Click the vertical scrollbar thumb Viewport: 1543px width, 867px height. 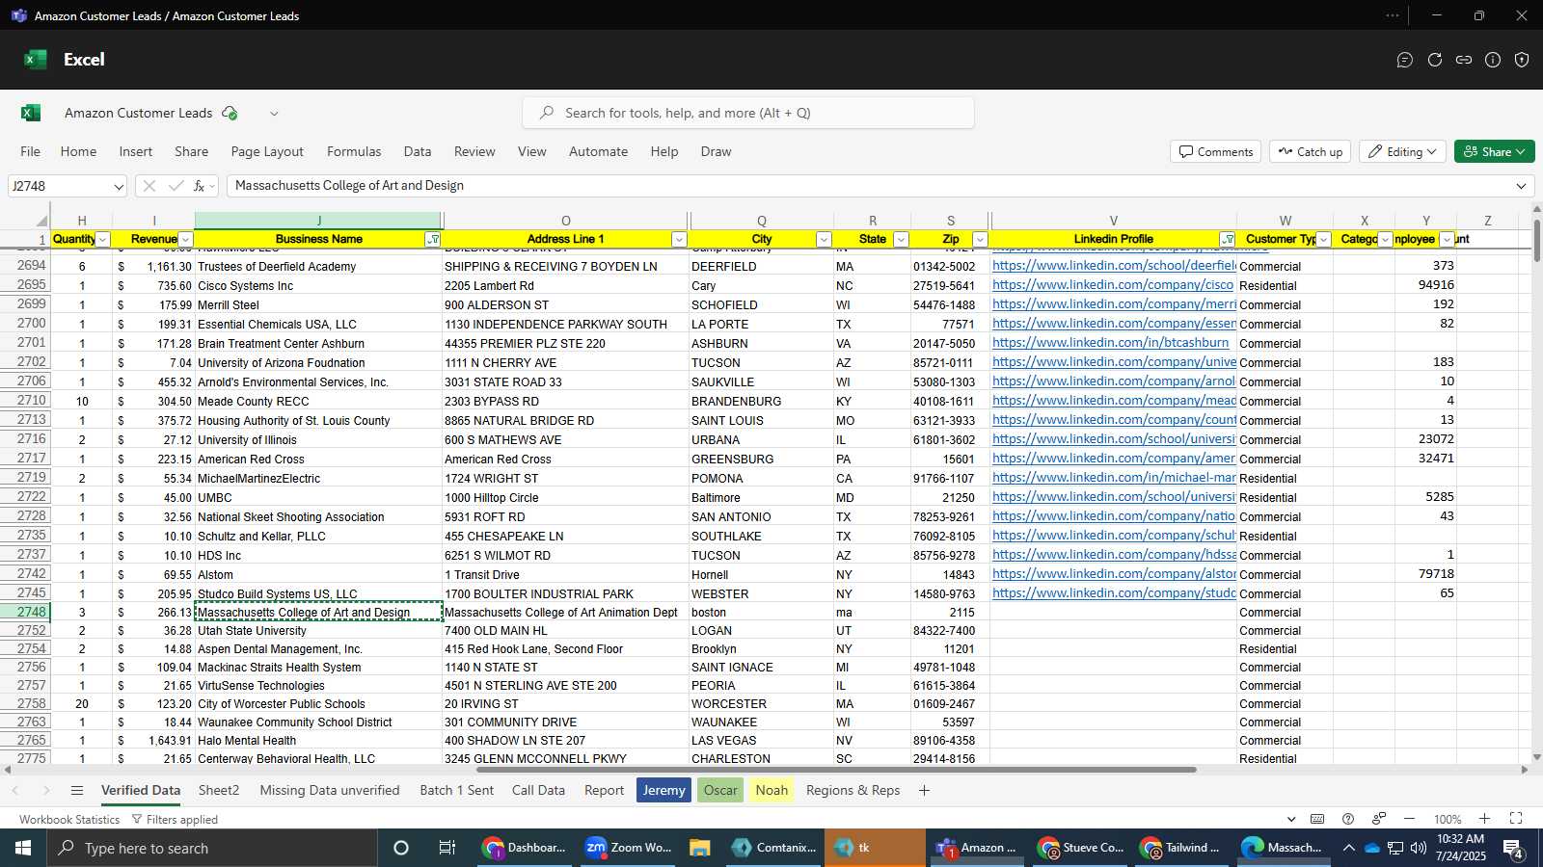pyautogui.click(x=1536, y=239)
